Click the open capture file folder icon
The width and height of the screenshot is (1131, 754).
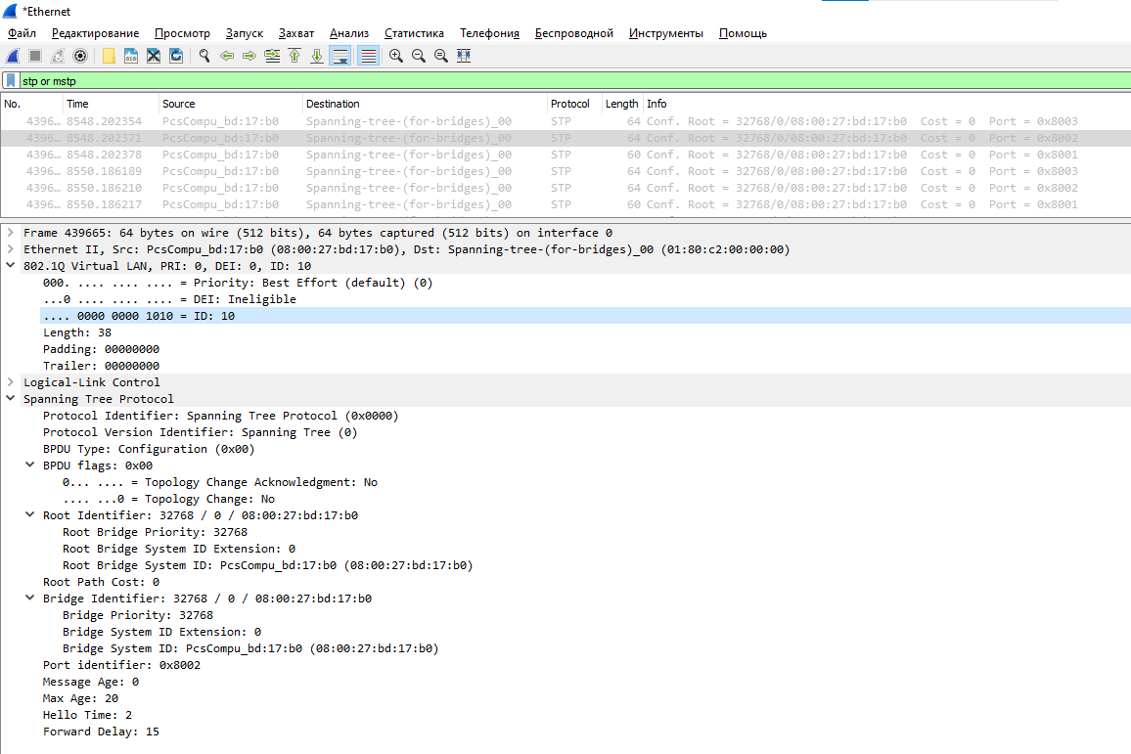(x=109, y=56)
